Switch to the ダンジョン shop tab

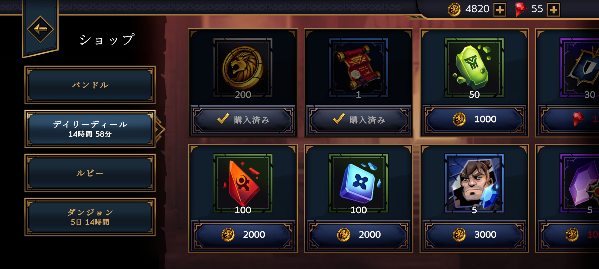coord(90,217)
